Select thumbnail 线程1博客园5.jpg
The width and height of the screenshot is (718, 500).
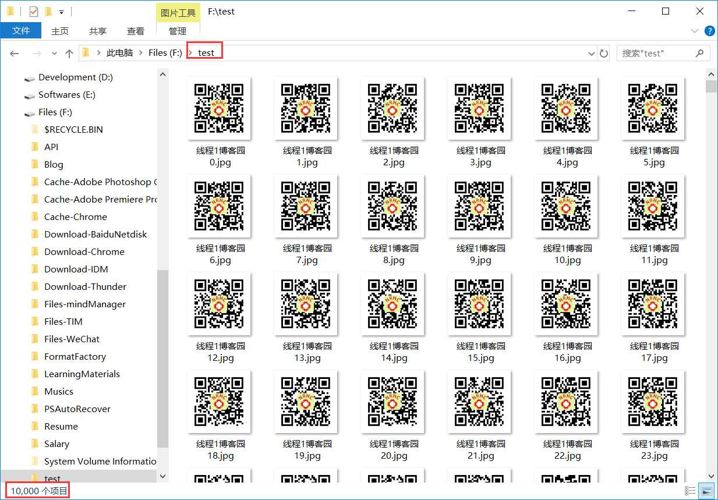(x=653, y=108)
